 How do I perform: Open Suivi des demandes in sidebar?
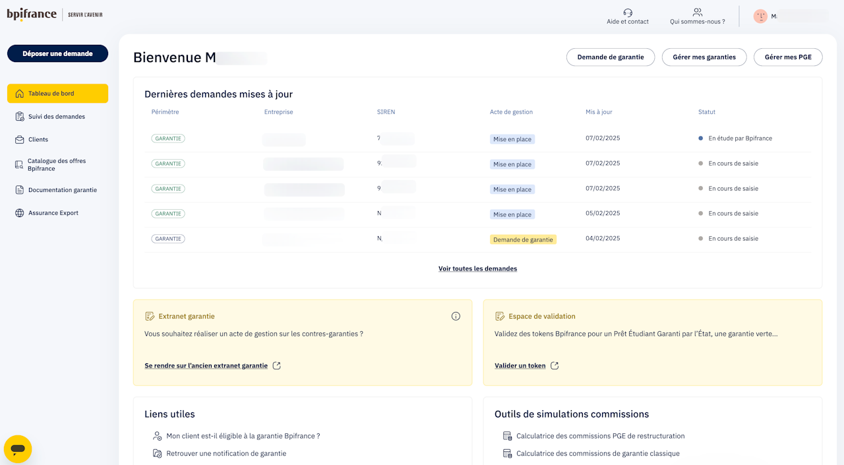click(x=56, y=117)
